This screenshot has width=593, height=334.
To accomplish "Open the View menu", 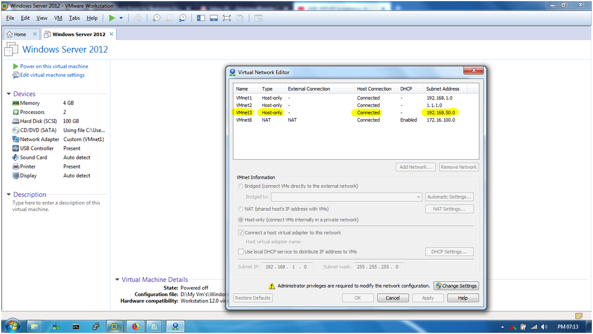I will click(41, 18).
